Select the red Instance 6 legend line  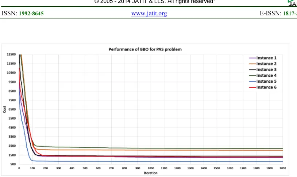tap(252, 87)
